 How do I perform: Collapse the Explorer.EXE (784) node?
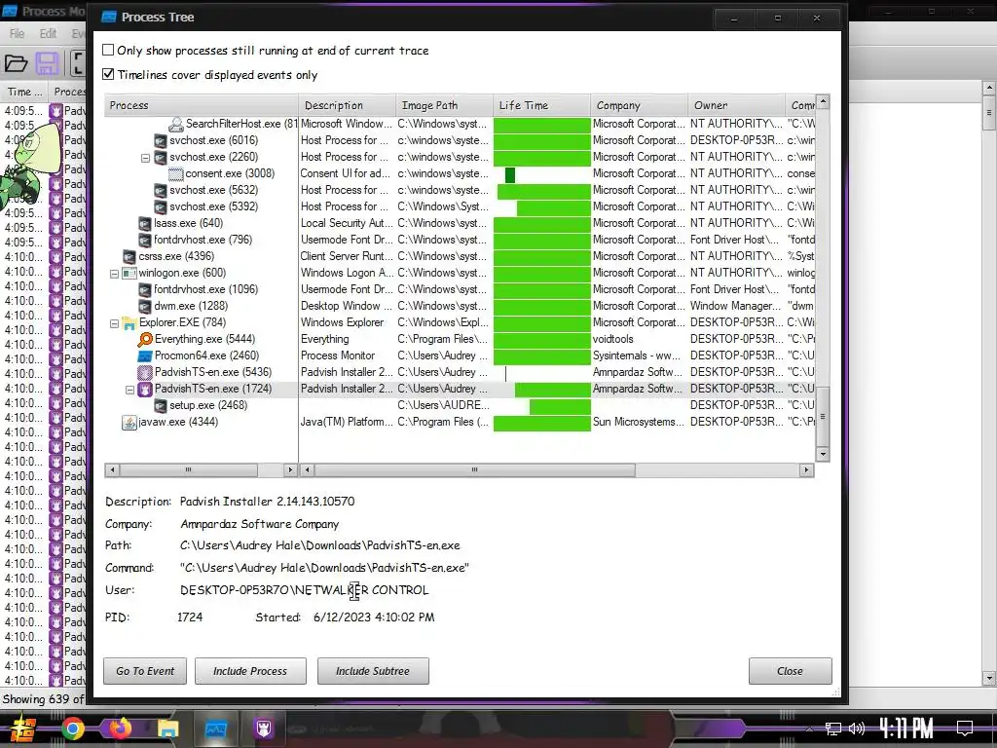click(115, 322)
